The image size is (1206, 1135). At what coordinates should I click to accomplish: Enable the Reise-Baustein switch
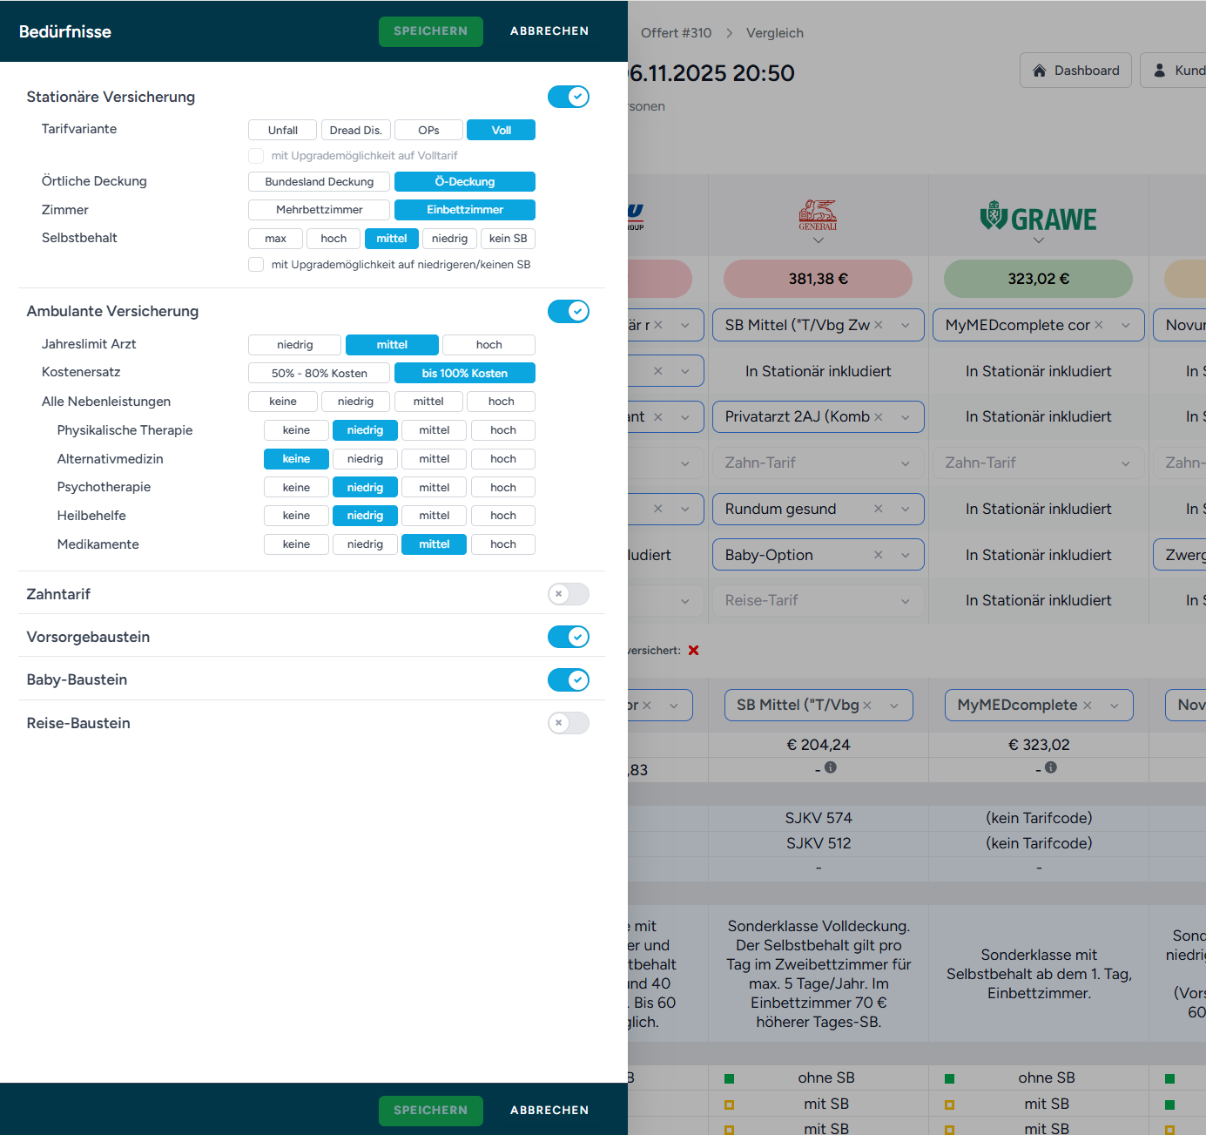tap(569, 723)
